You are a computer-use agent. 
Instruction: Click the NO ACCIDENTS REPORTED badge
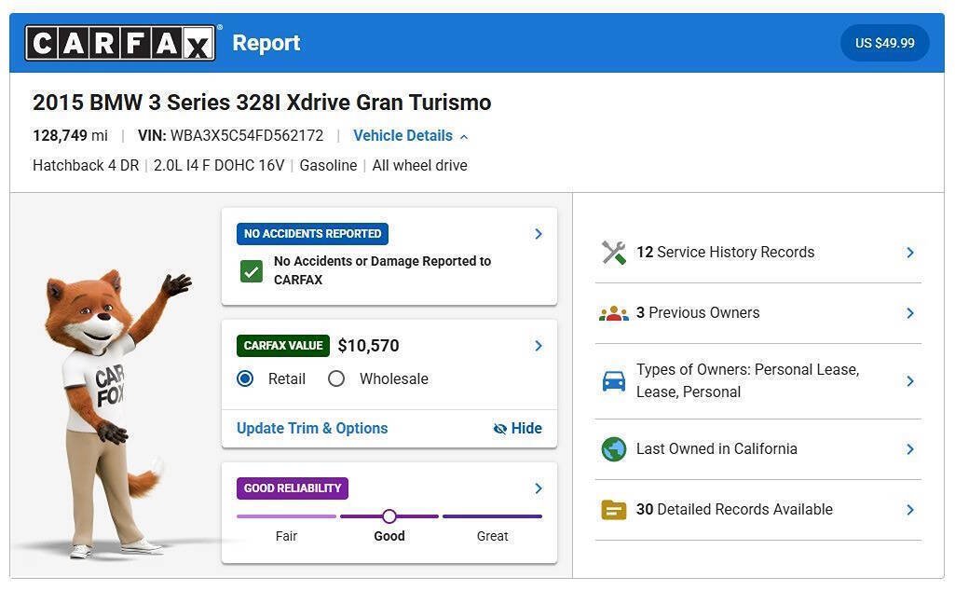pos(312,234)
